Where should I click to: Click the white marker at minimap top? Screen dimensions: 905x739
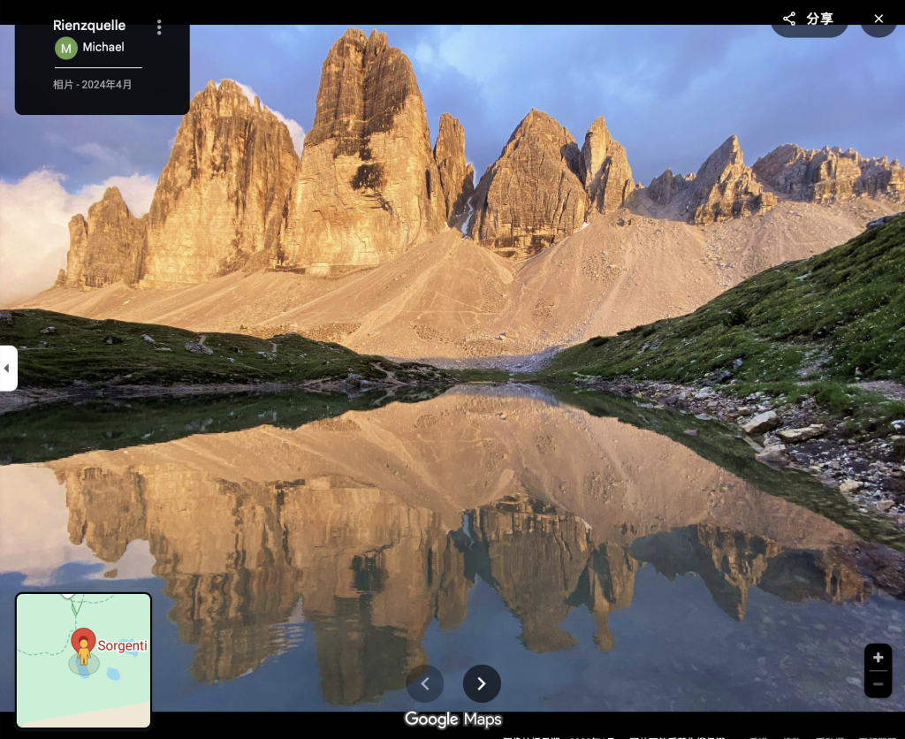[x=68, y=596]
